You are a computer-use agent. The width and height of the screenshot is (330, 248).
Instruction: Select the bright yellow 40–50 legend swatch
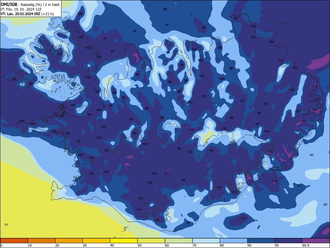point(124,240)
